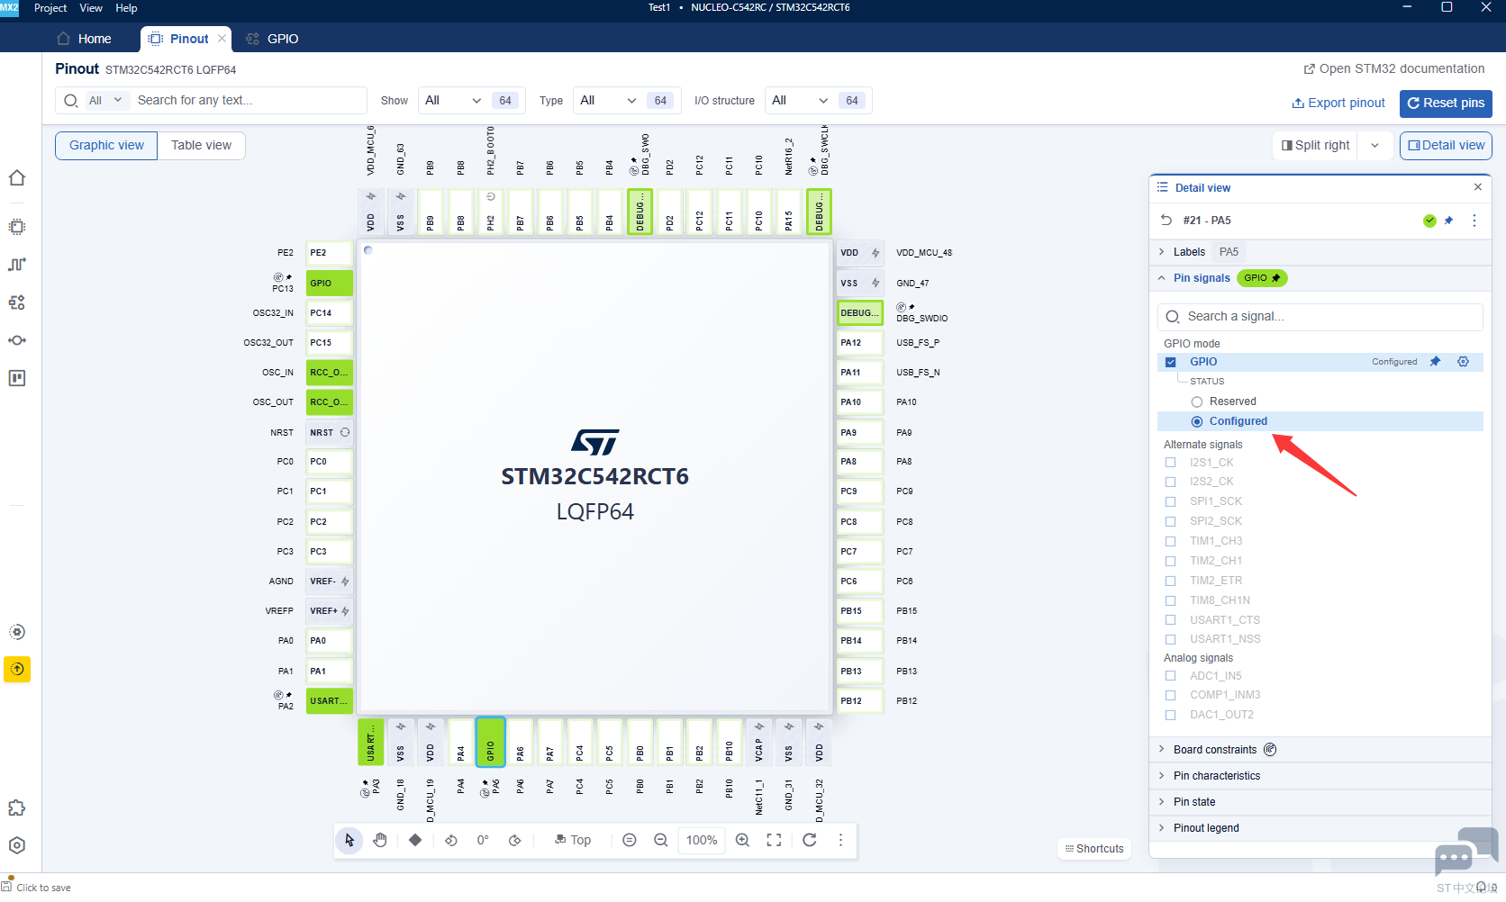Rotate the chip view clockwise
The height and width of the screenshot is (902, 1506).
pyautogui.click(x=515, y=840)
